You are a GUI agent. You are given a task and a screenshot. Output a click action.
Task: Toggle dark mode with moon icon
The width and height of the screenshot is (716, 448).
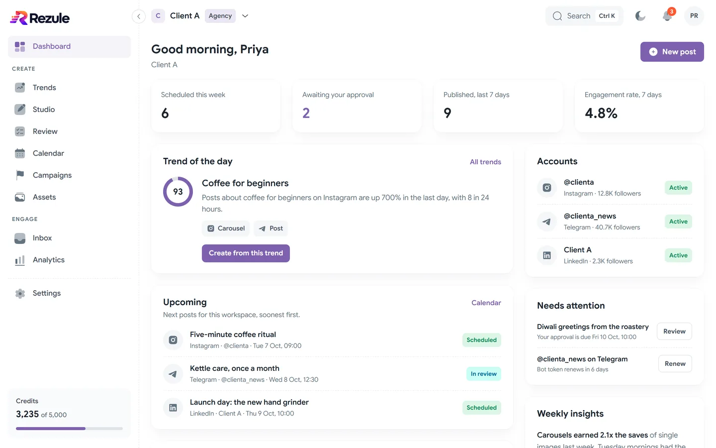point(640,16)
